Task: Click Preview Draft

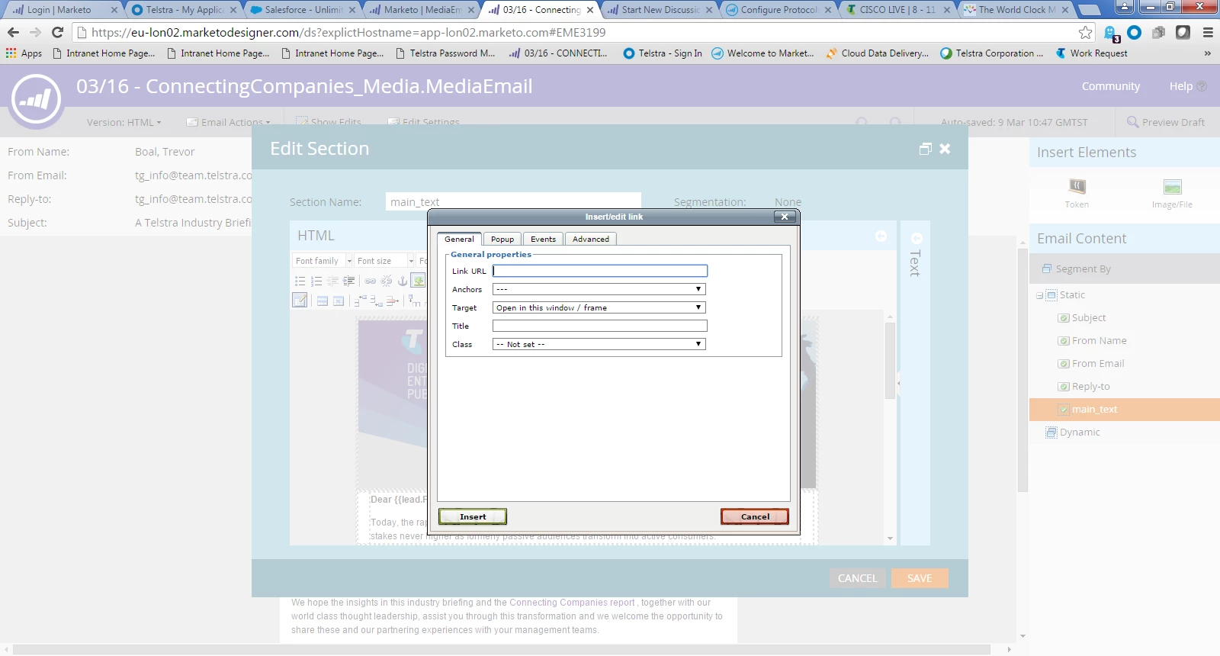Action: pyautogui.click(x=1166, y=122)
